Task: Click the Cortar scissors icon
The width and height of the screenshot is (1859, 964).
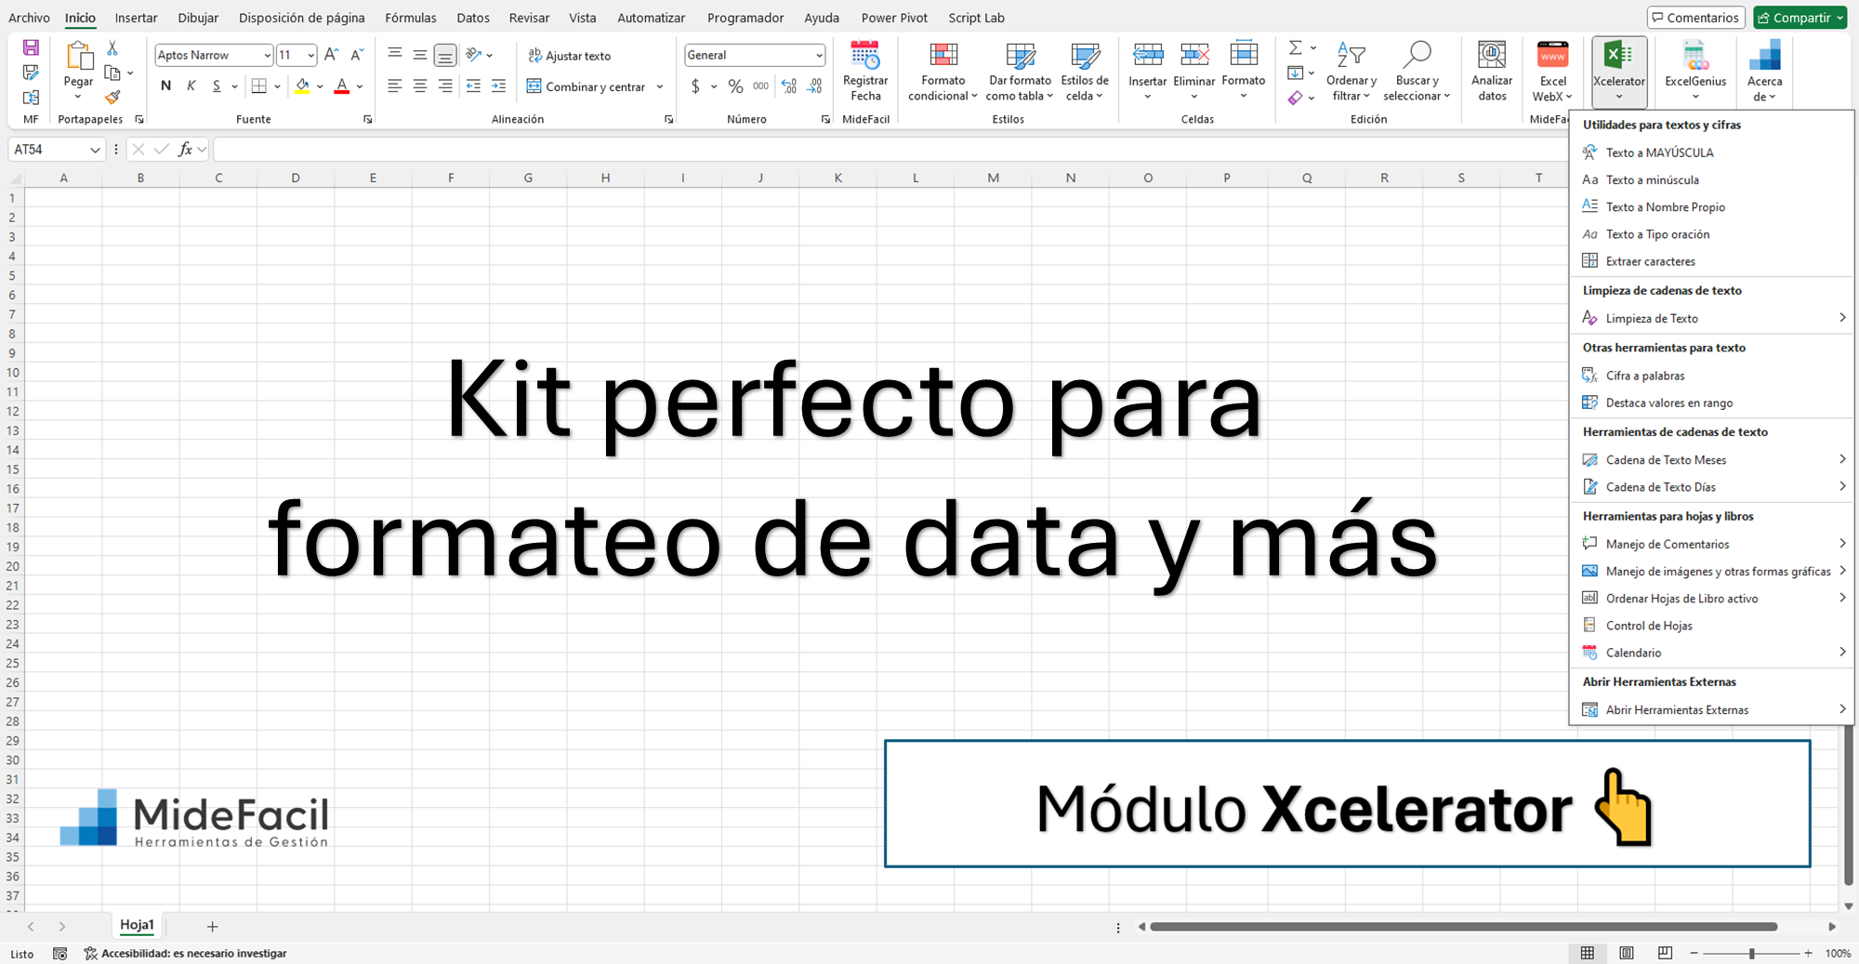Action: coord(112,48)
